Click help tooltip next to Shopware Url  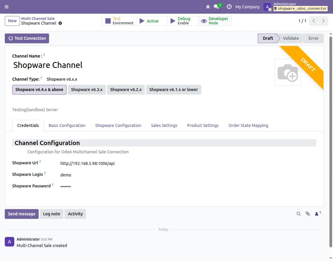(40, 162)
